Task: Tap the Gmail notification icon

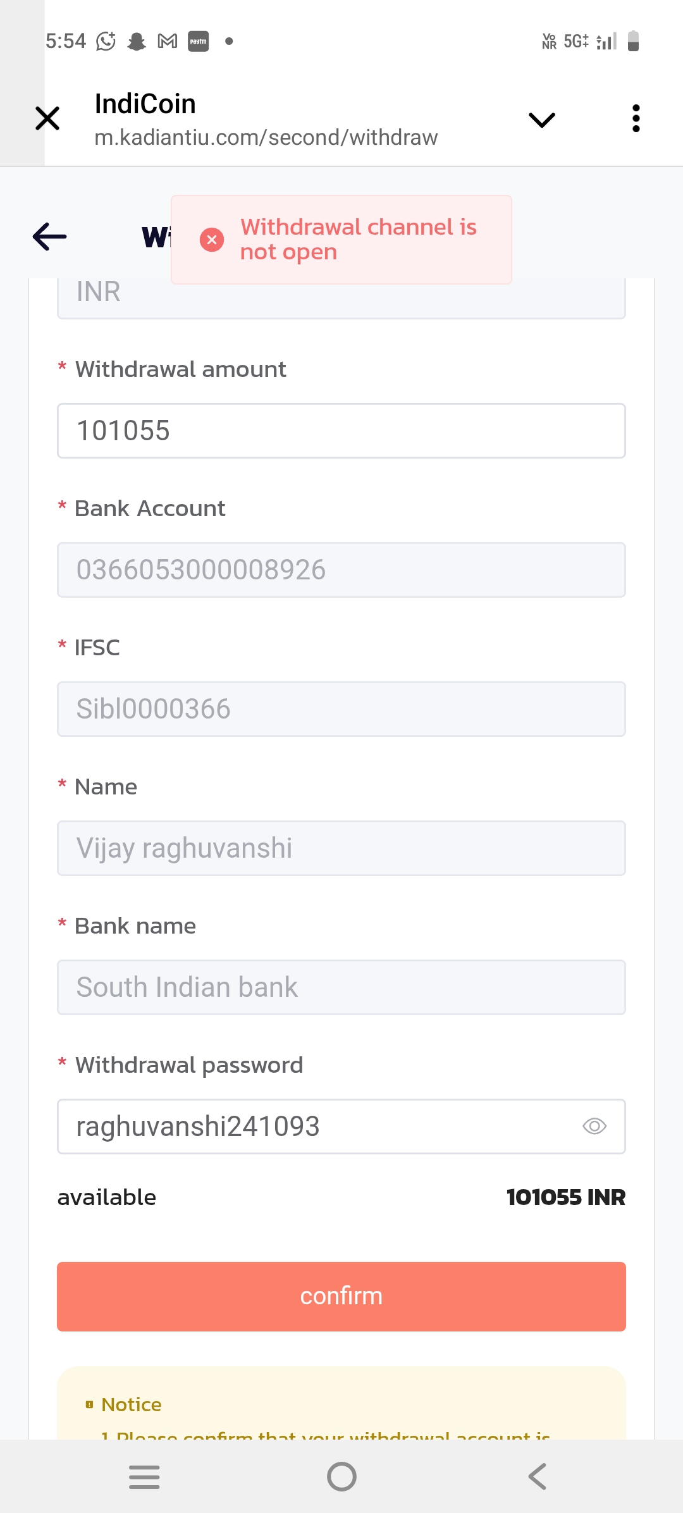Action: tap(168, 42)
